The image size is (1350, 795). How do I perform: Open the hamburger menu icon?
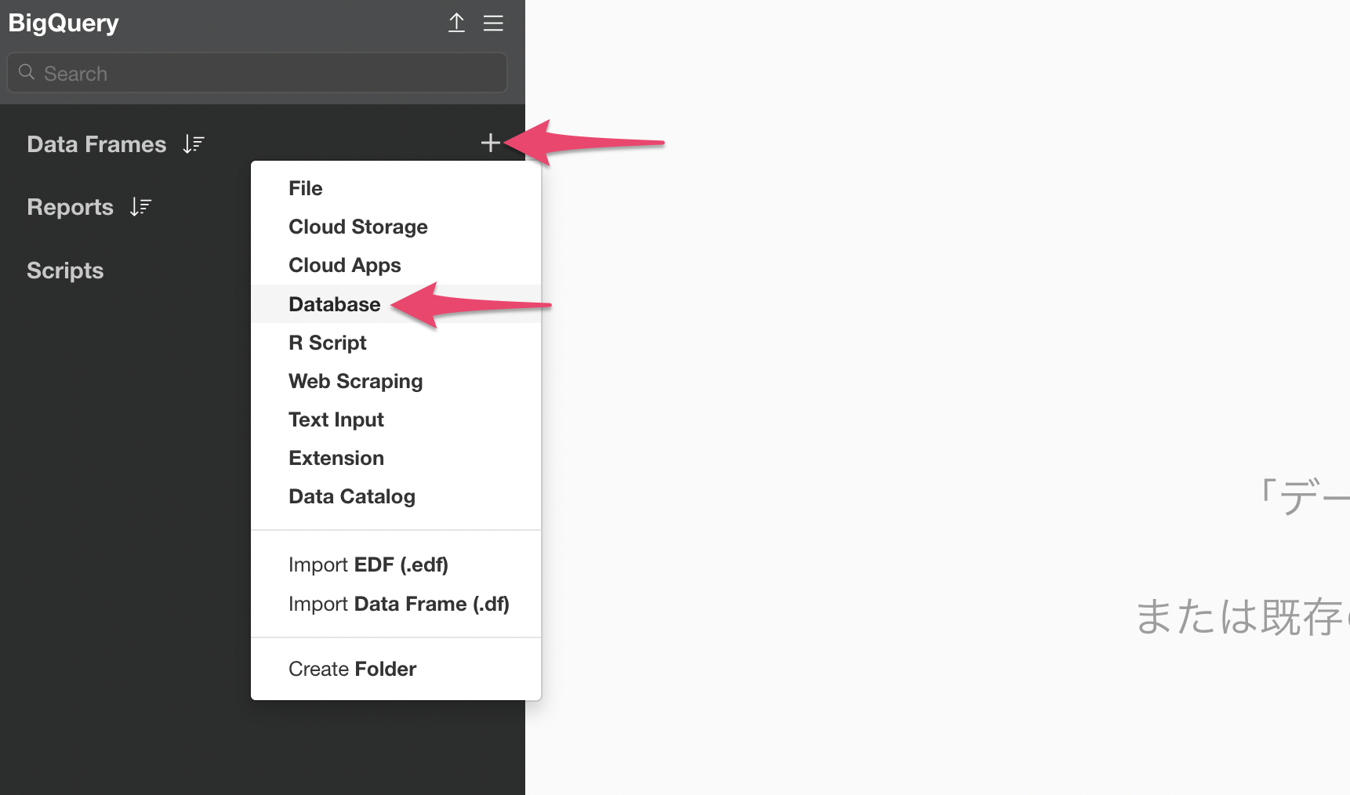pos(493,23)
